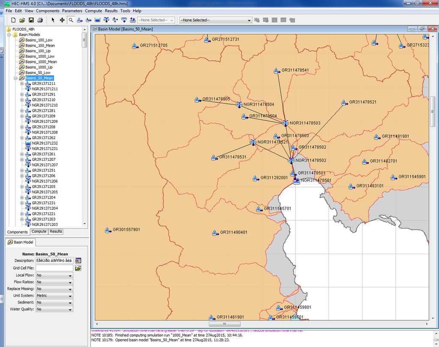Open the Components menu
The height and width of the screenshot is (347, 439).
point(48,11)
